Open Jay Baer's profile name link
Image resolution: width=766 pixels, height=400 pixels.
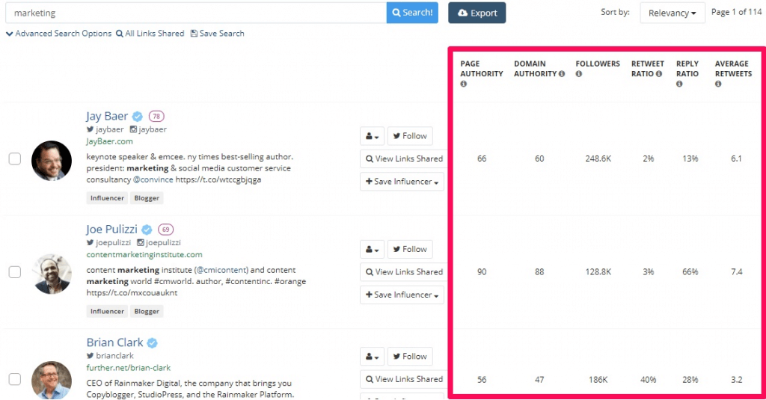[107, 116]
